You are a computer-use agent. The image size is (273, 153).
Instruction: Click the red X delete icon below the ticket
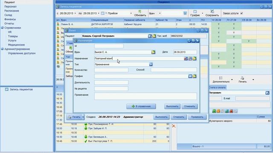(174, 126)
